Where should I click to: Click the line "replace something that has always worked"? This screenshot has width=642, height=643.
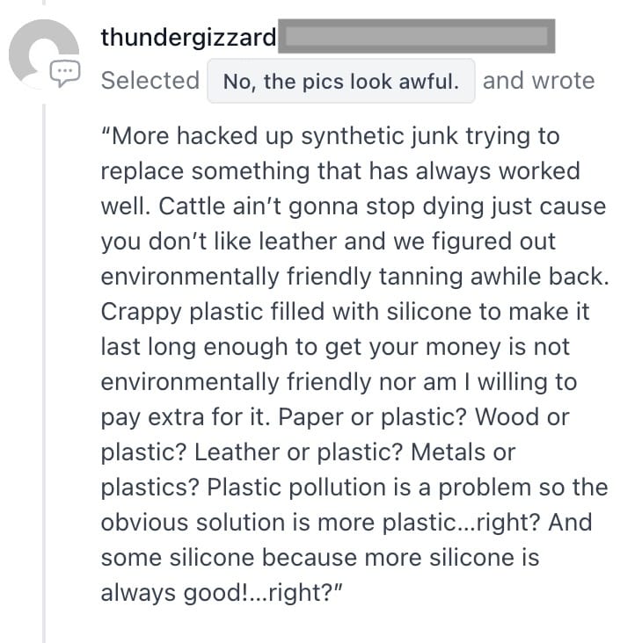[340, 171]
